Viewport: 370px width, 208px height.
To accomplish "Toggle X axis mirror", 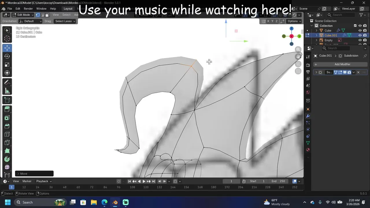I will pos(268,21).
